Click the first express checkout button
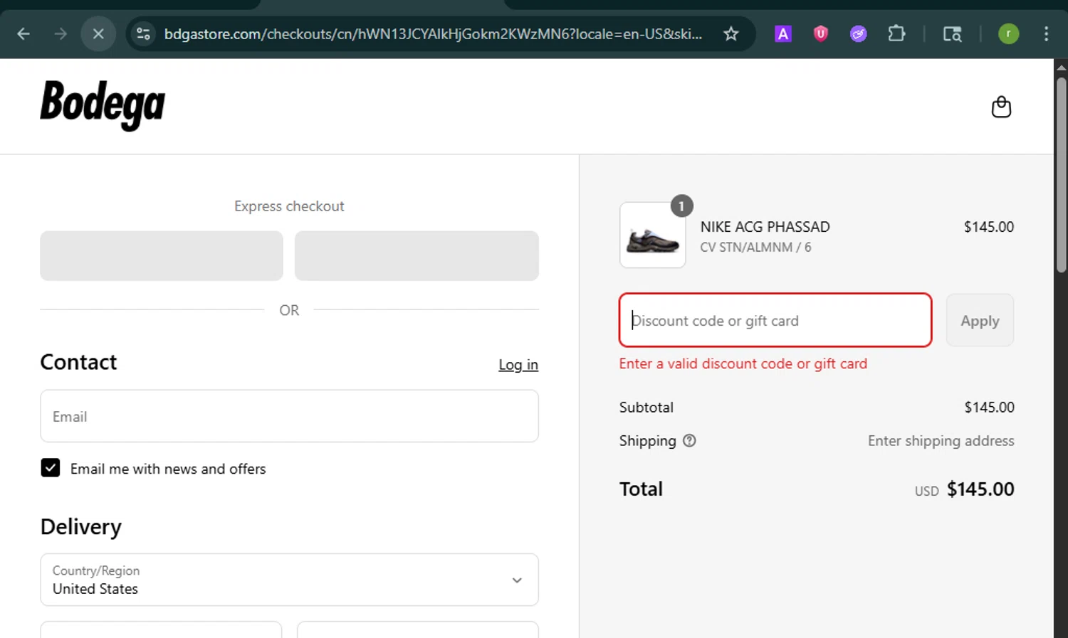1068x638 pixels. (162, 255)
